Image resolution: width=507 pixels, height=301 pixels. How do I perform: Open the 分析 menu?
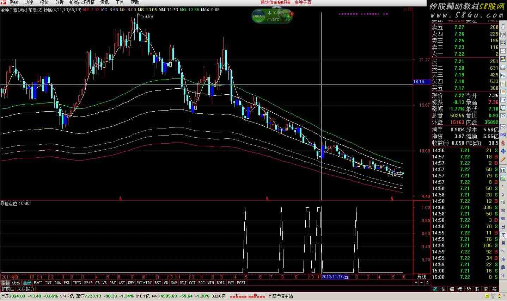(59, 2)
